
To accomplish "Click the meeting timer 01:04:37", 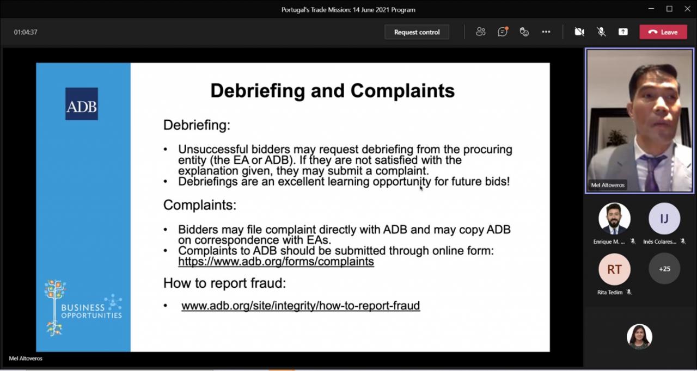I will (26, 32).
